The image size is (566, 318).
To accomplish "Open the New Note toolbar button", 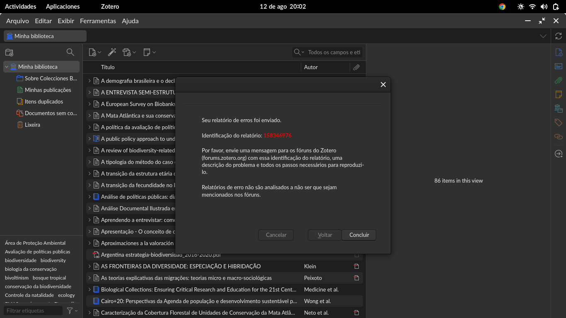I will 150,52.
